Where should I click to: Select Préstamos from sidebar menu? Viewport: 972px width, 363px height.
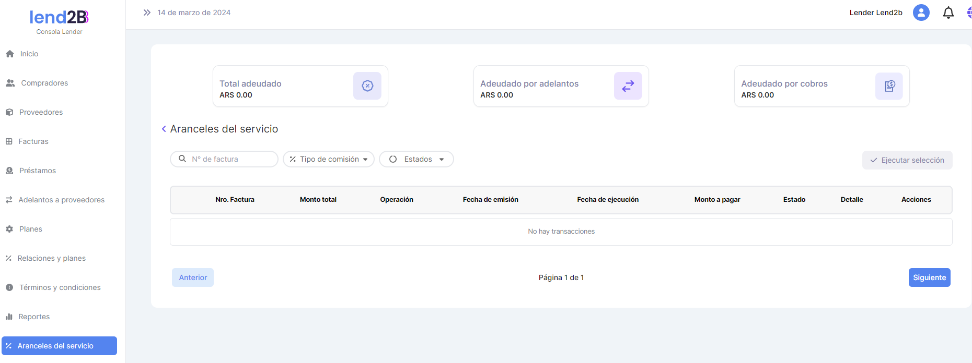coord(37,171)
